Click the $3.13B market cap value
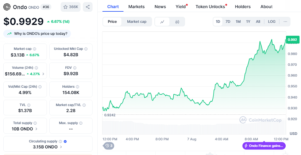Image resolution: width=301 pixels, height=155 pixels. (x=18, y=55)
